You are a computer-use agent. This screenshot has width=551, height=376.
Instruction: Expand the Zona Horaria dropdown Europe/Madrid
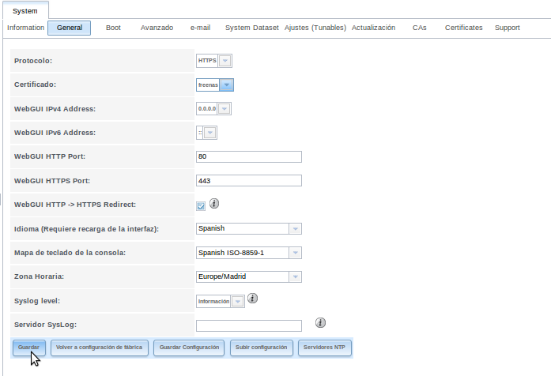click(249, 276)
